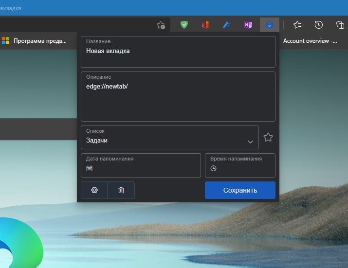Open extension settings gear button
The width and height of the screenshot is (348, 268).
94,190
